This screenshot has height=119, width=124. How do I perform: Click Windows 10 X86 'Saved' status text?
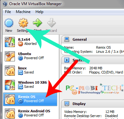click(29, 87)
